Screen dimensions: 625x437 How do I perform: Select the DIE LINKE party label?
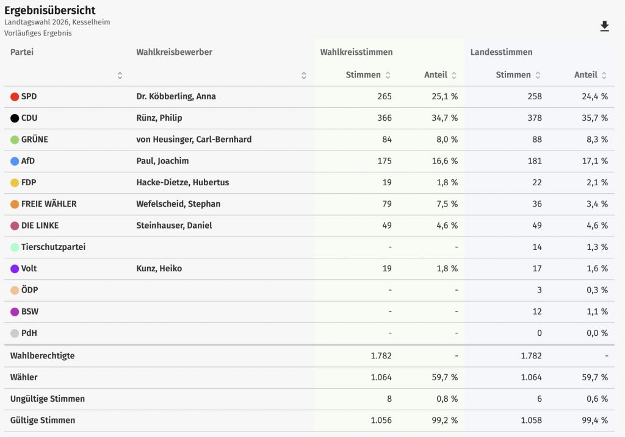(40, 226)
